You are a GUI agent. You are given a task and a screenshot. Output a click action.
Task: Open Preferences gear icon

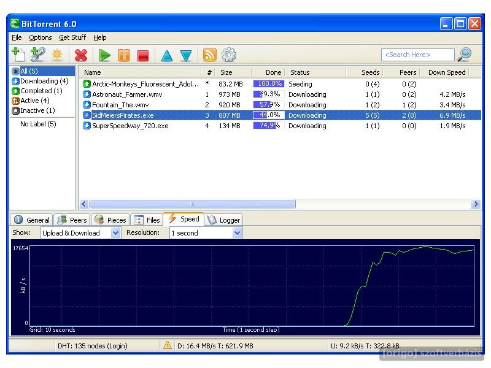coord(229,55)
